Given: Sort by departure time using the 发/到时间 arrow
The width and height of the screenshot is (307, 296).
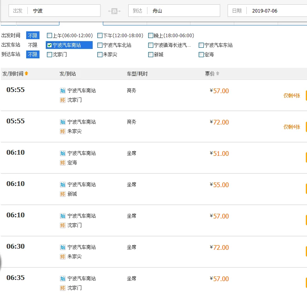Looking at the screenshot, I should pos(27,74).
